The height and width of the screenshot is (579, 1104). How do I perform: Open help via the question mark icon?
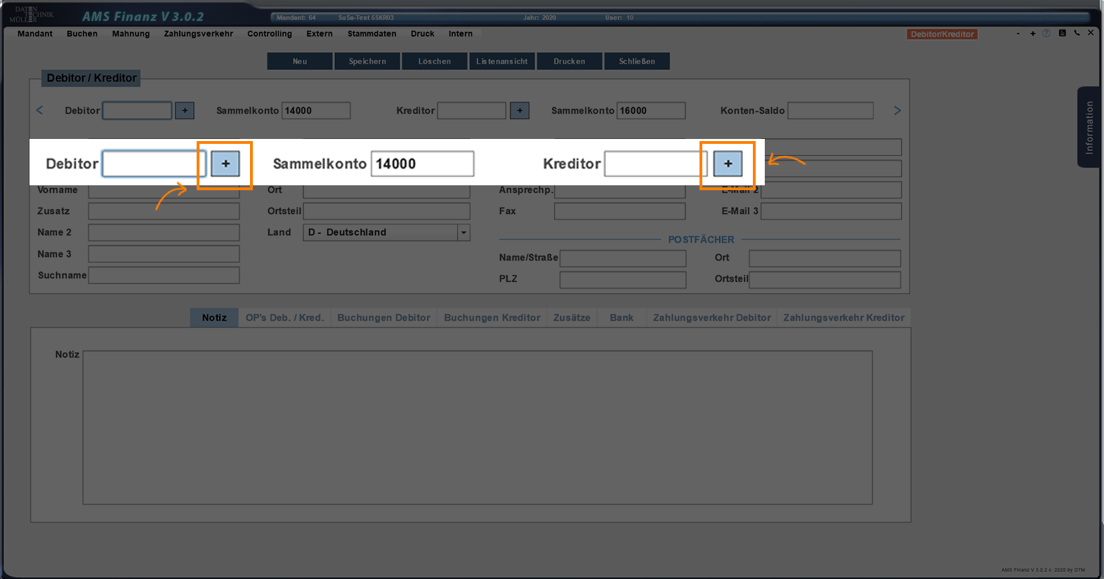(x=1046, y=34)
